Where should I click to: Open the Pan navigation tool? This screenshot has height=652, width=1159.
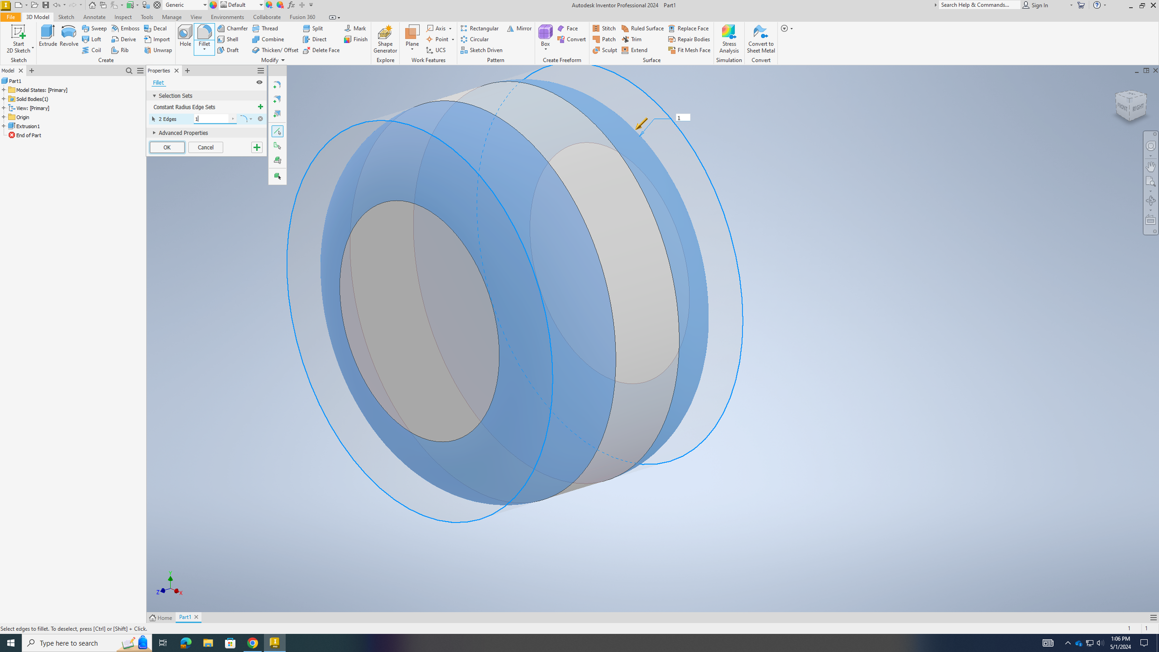(1151, 166)
